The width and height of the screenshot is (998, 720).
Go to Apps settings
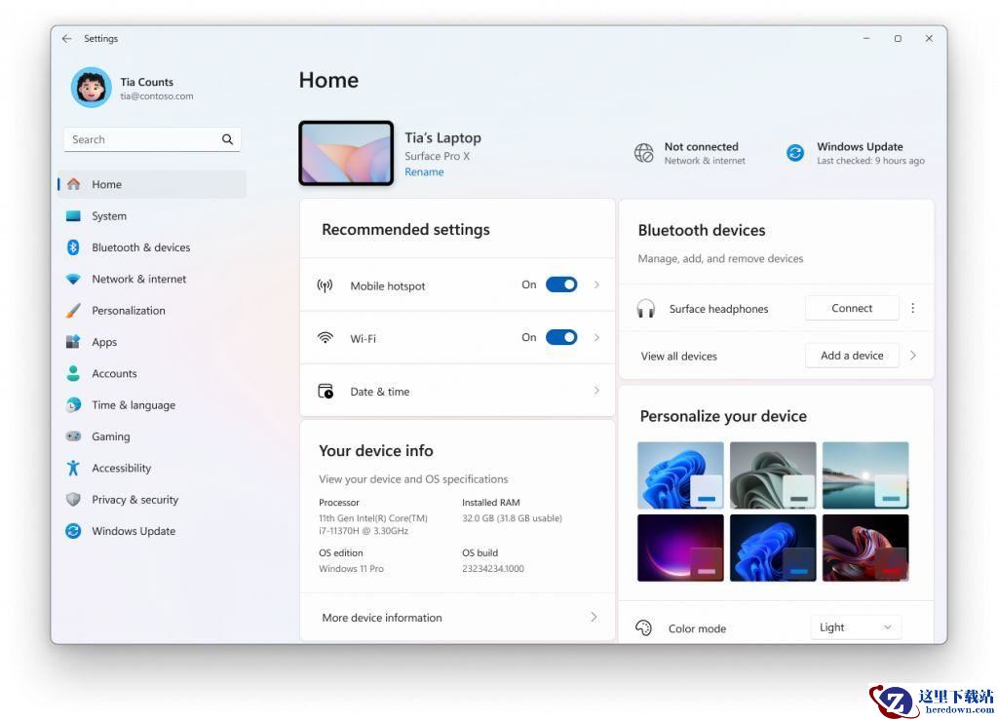click(x=152, y=342)
